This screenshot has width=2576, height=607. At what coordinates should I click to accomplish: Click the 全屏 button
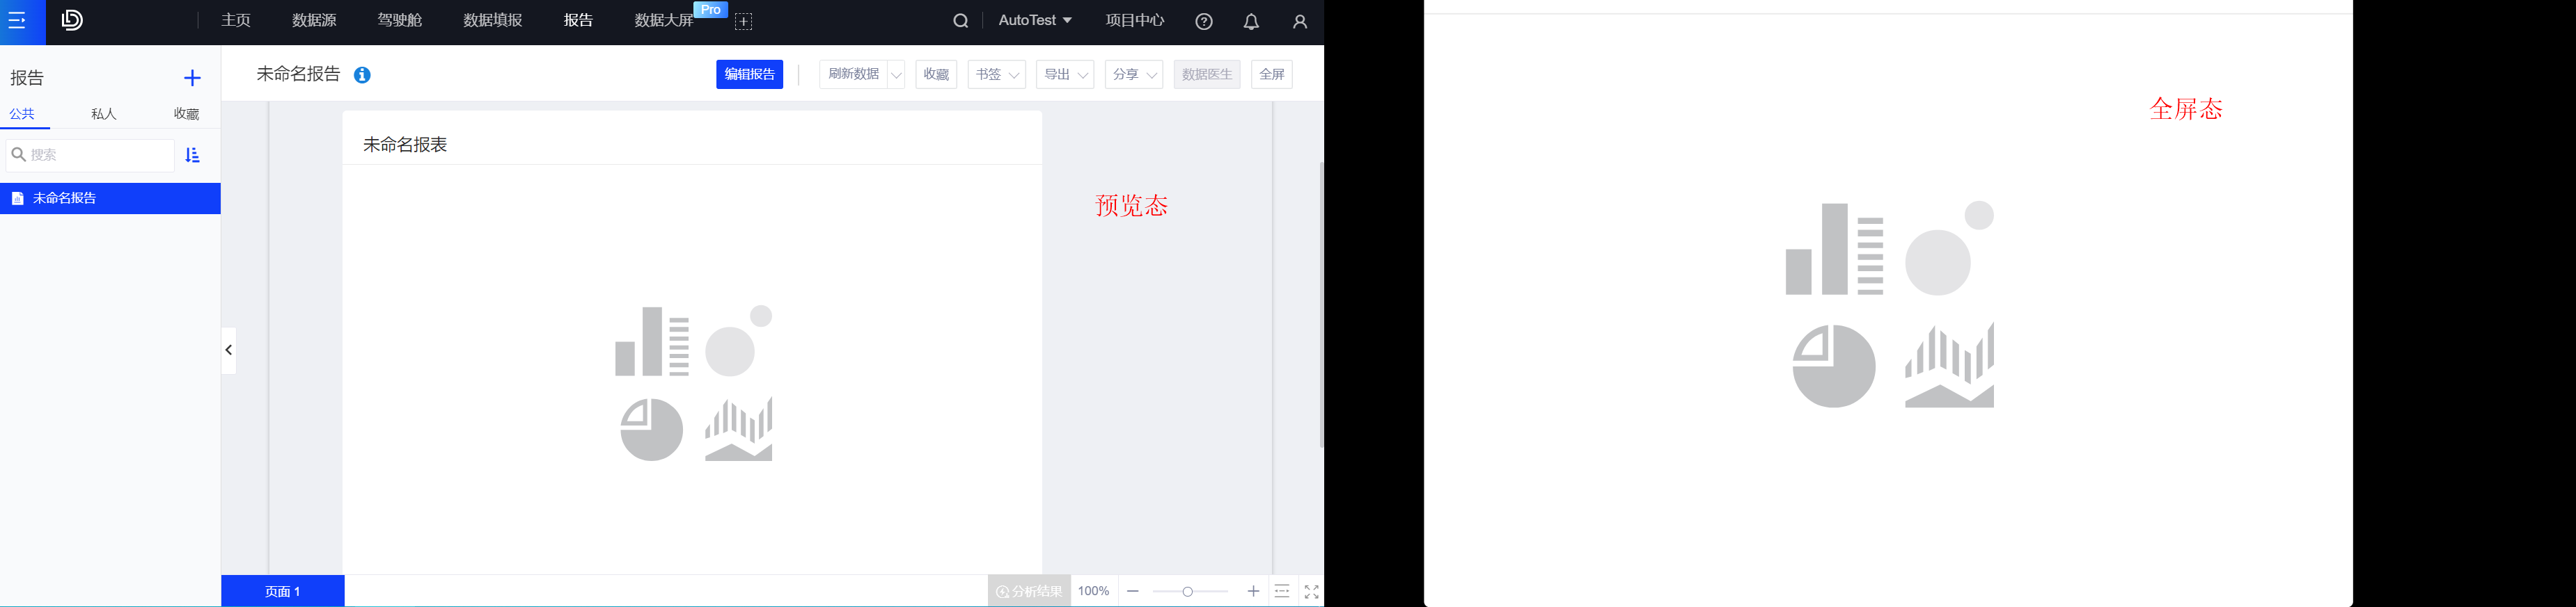[1272, 75]
